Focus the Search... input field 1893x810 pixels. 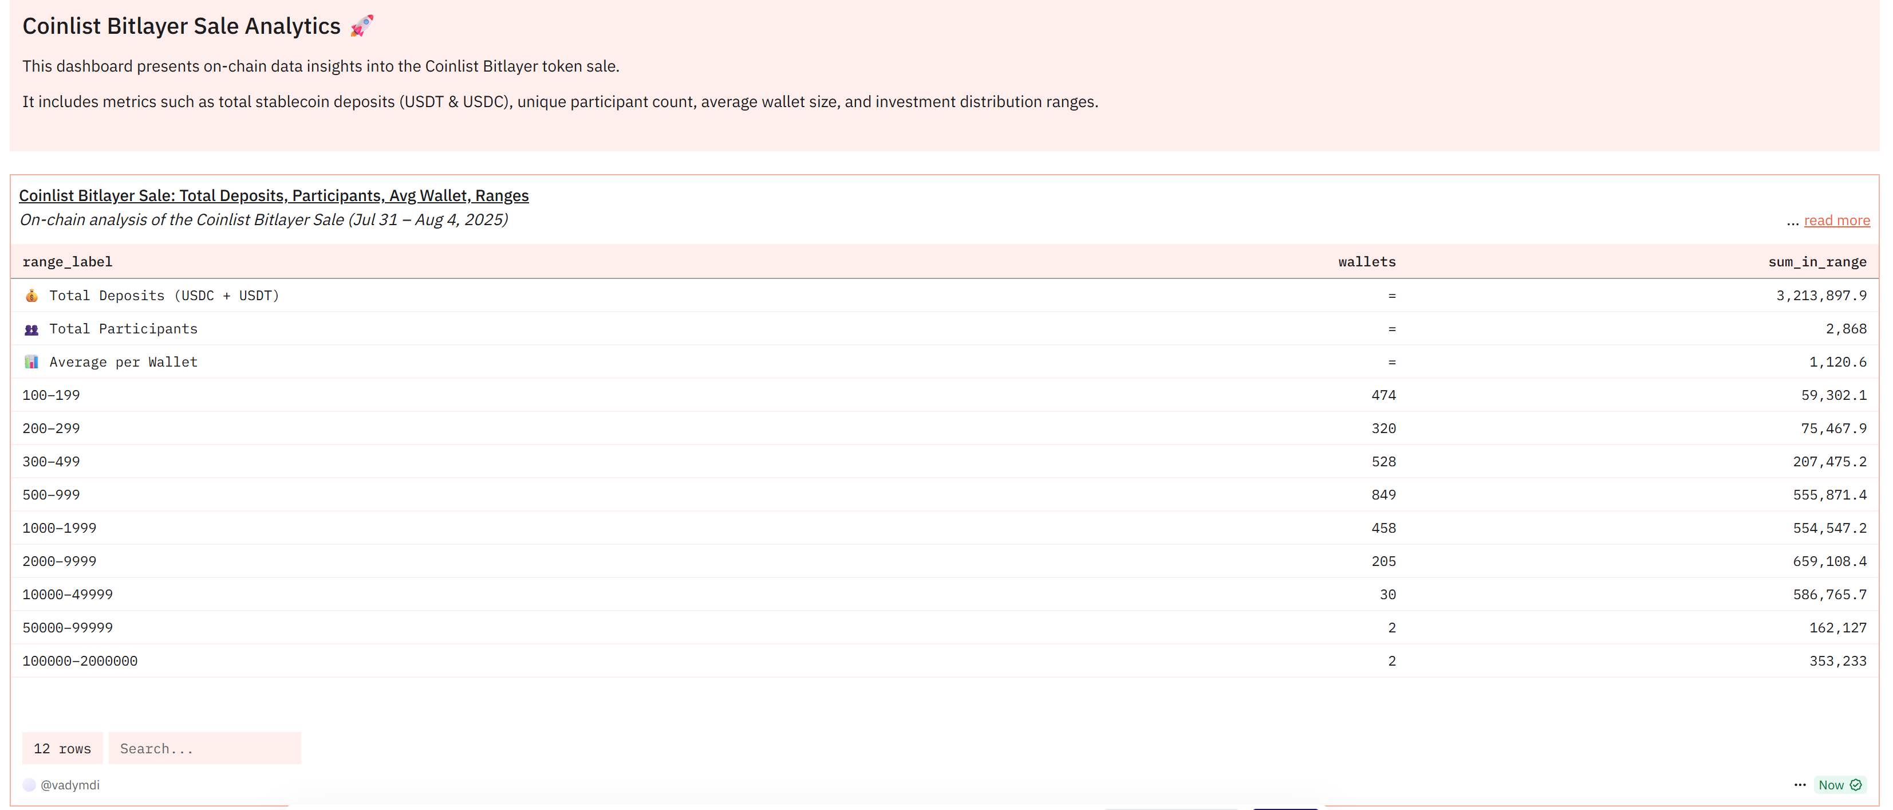click(205, 748)
